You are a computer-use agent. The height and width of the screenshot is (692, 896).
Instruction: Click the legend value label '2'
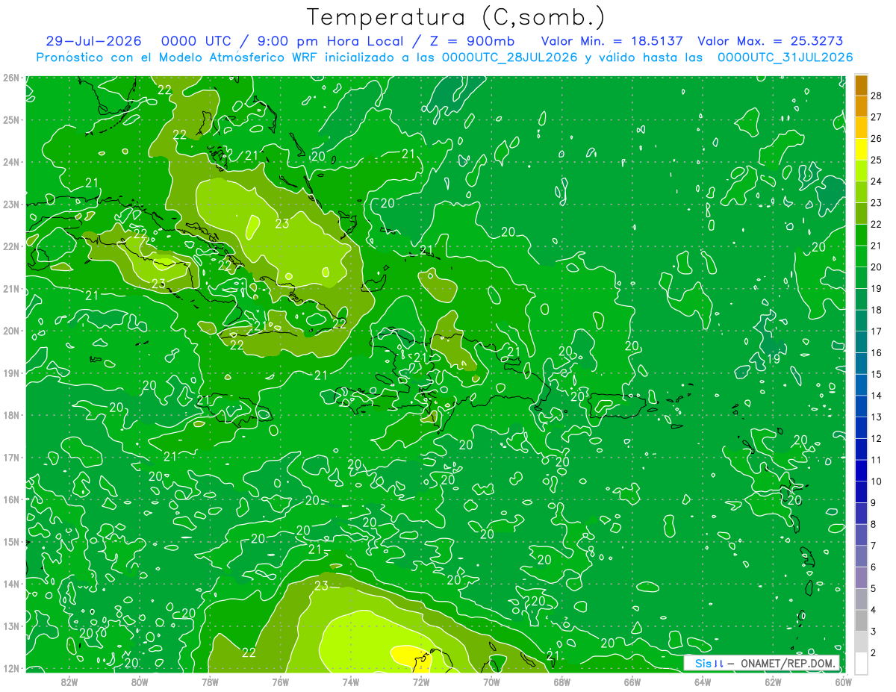coord(874,653)
